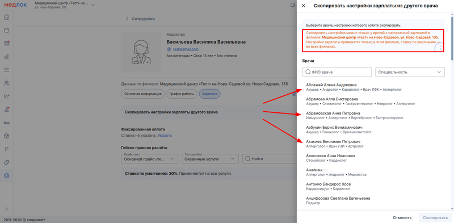454x223 pixels.
Task: Click the employee avatar placeholder
Action: pos(141,52)
